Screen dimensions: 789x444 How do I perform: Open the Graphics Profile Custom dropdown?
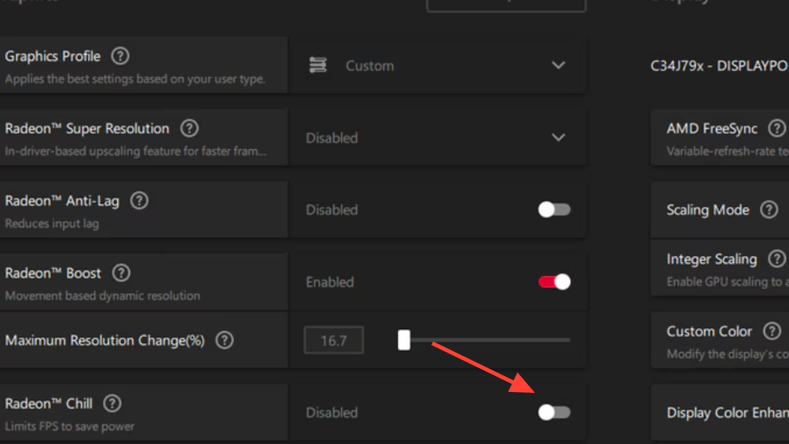click(436, 65)
